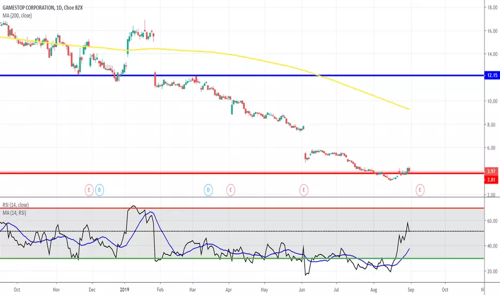Screen dimensions: 500x295
Task: Click the May label on the time axis
Action: pyautogui.click(x=264, y=290)
